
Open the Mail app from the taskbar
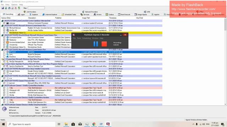click(80, 124)
